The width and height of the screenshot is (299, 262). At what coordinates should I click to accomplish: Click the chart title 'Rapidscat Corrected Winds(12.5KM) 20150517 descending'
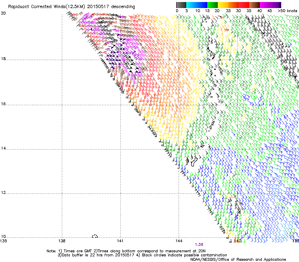click(x=72, y=7)
